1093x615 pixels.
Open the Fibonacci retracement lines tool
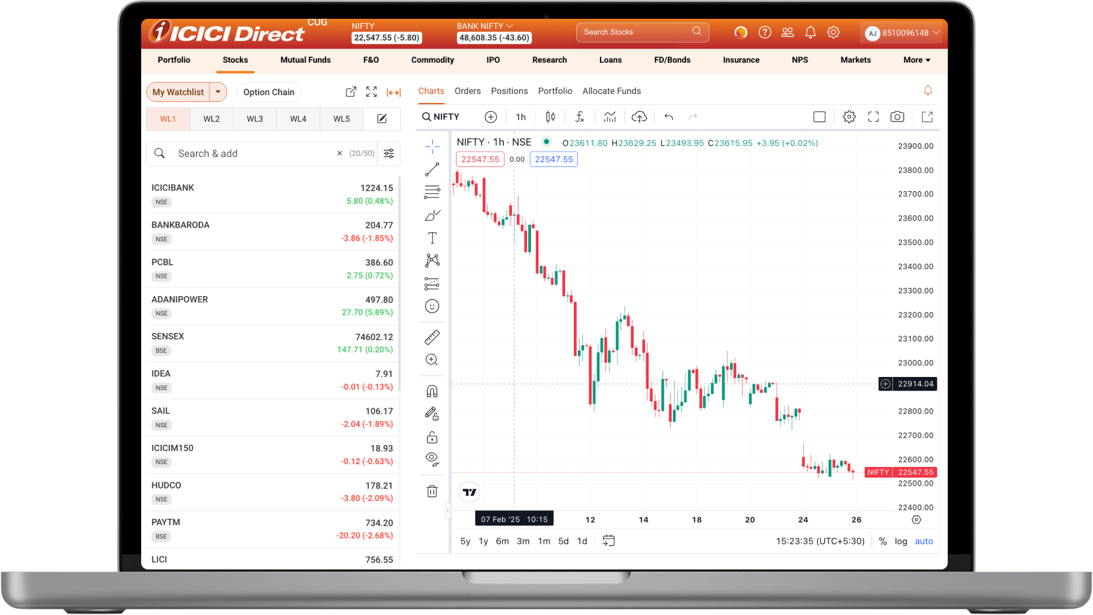click(x=432, y=192)
